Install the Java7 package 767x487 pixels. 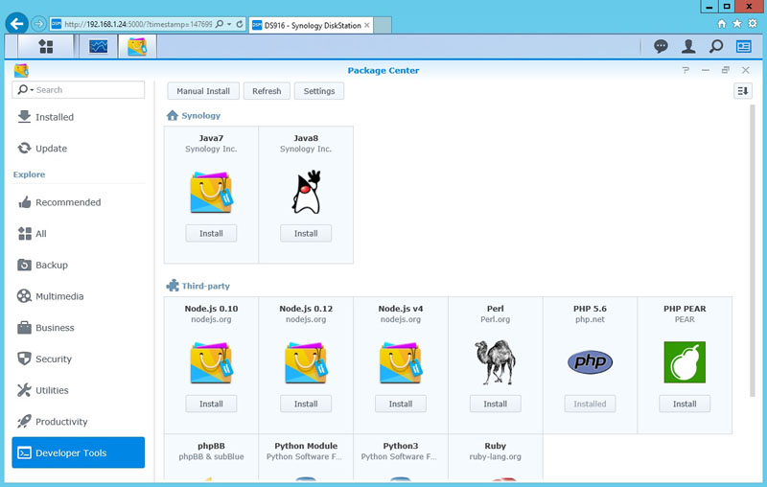(211, 233)
